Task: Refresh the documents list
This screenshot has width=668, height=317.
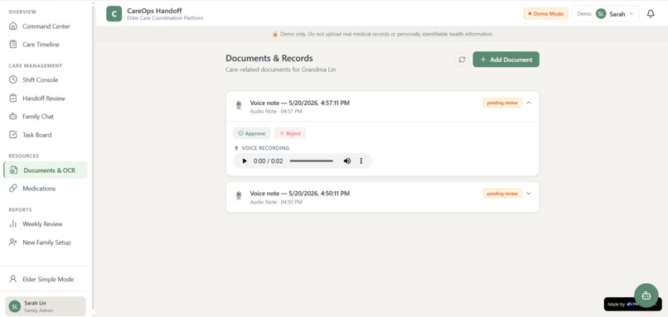Action: (462, 60)
